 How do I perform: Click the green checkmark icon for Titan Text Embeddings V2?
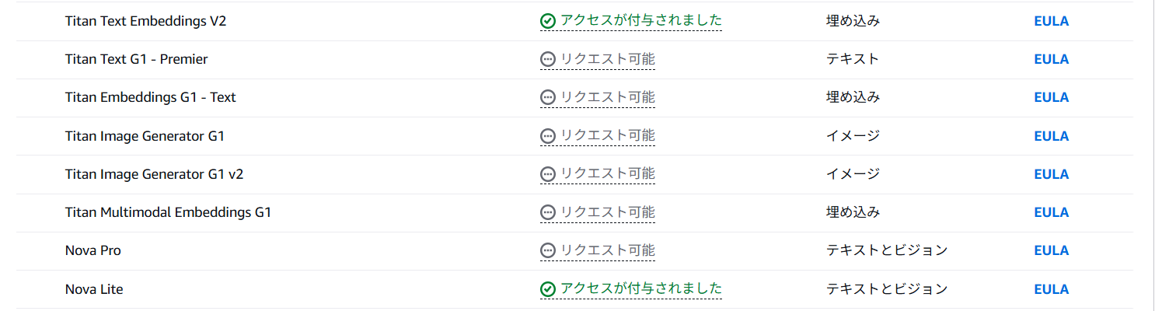548,21
